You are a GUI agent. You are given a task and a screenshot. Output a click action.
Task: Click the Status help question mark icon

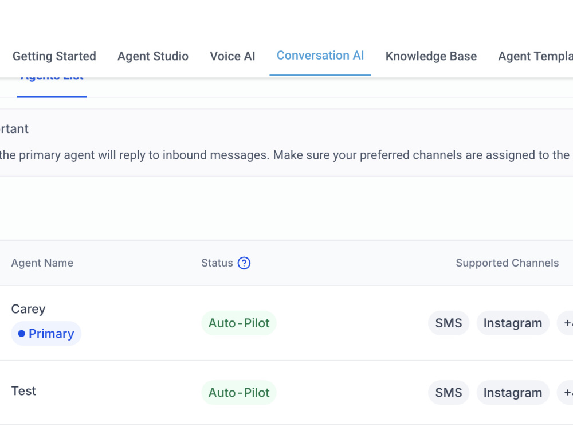(x=244, y=263)
